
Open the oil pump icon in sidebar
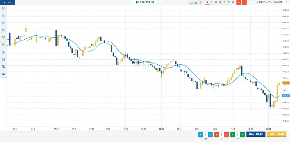(x=3, y=66)
